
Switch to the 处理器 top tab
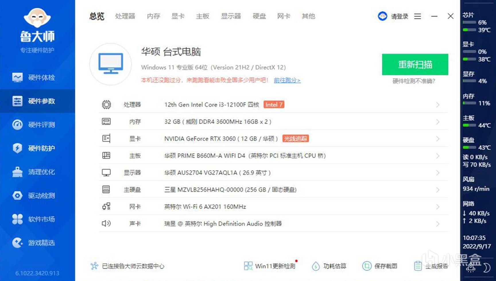(x=125, y=16)
